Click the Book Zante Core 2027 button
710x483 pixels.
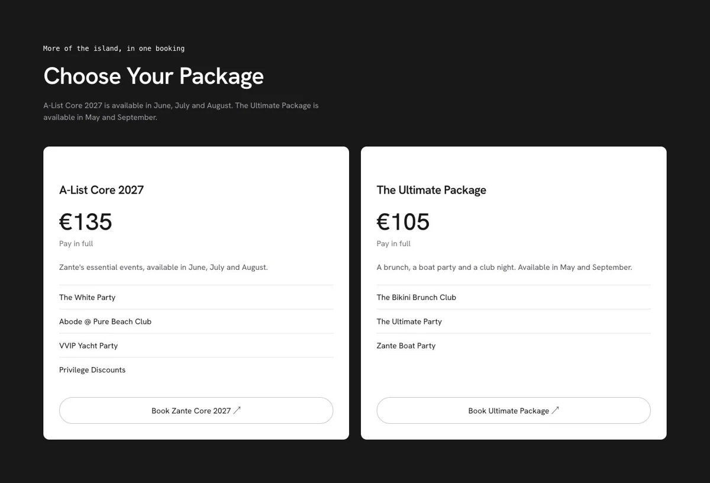196,410
